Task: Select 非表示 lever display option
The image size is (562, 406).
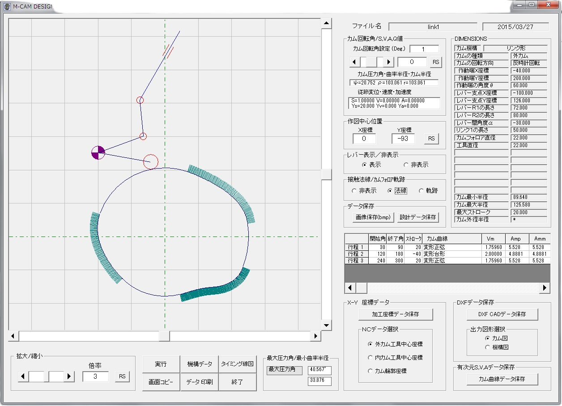Action: pyautogui.click(x=406, y=165)
